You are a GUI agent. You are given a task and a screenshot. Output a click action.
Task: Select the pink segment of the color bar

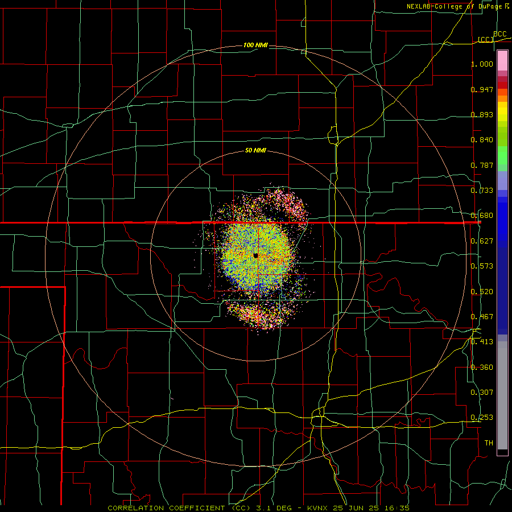(x=502, y=61)
